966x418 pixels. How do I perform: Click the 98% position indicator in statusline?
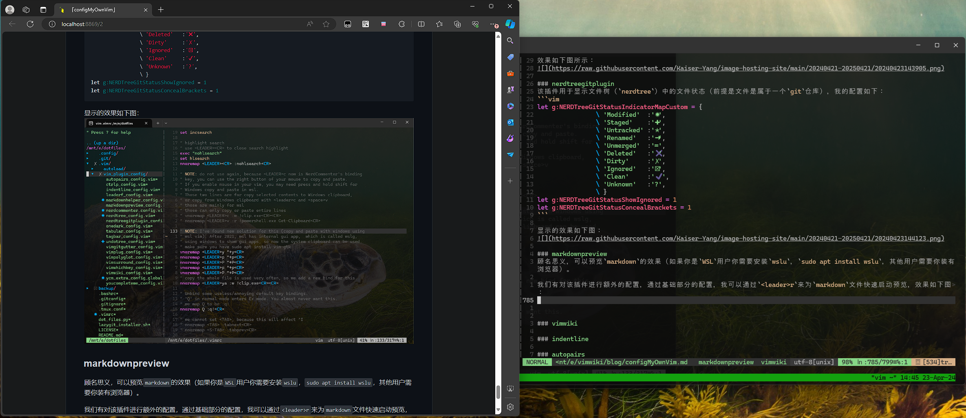(847, 362)
